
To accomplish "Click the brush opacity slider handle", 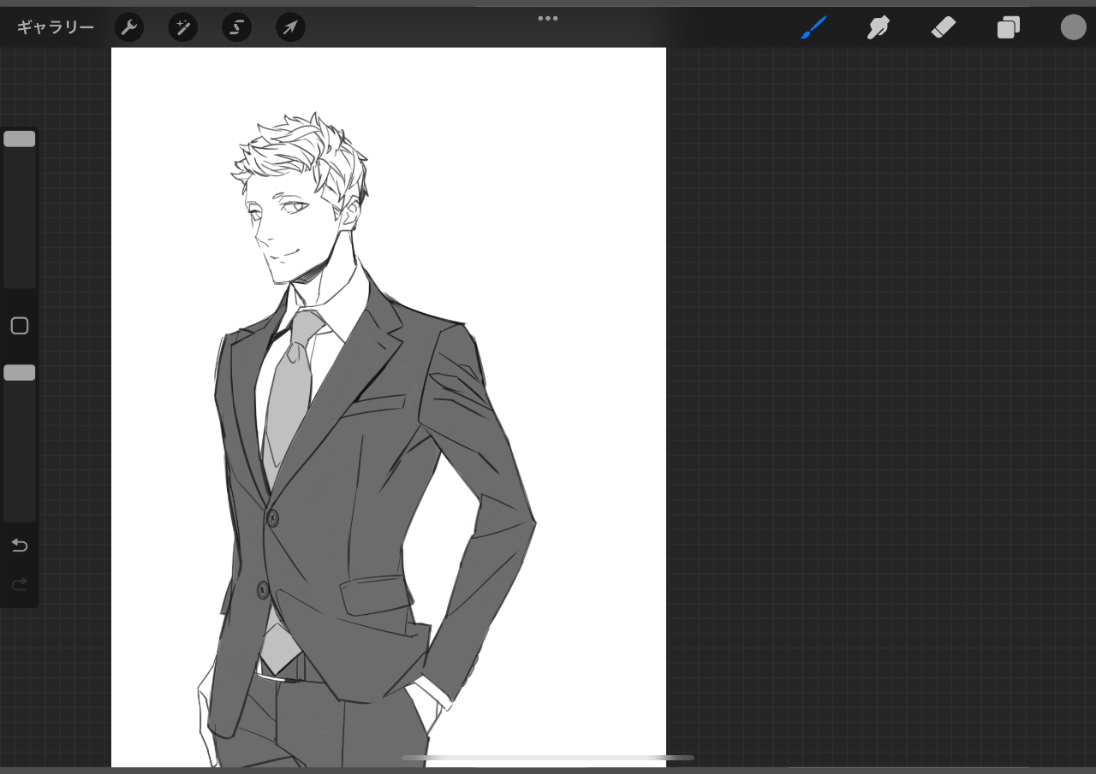I will point(20,372).
